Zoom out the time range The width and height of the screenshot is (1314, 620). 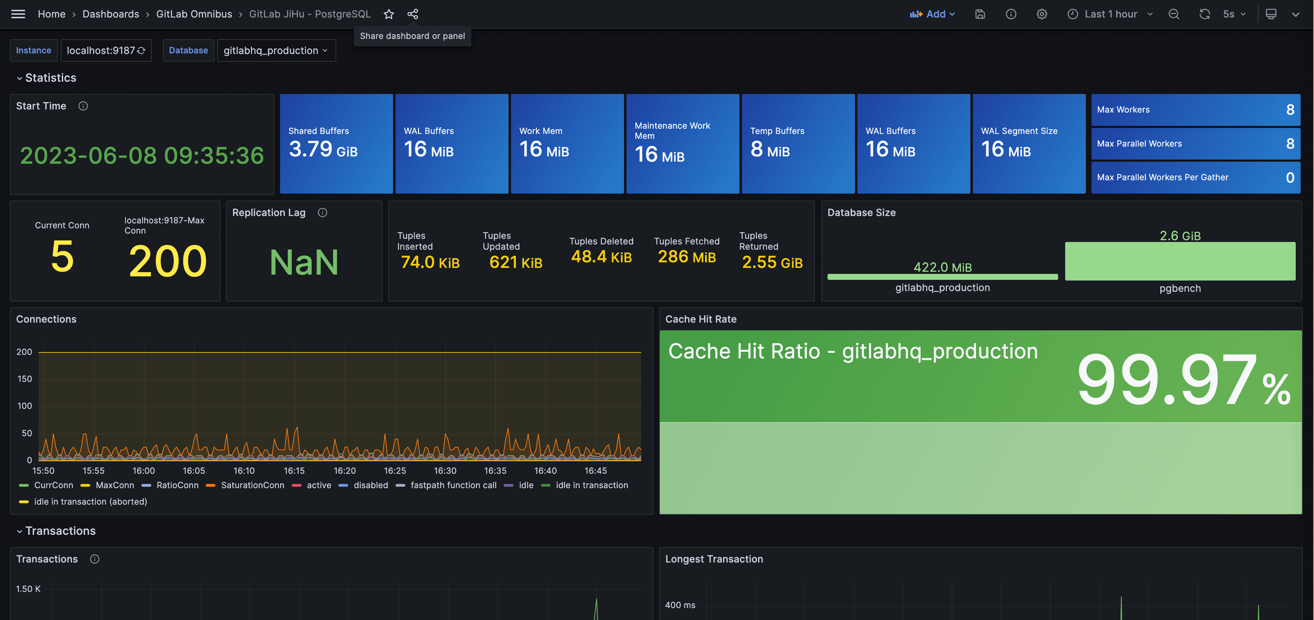point(1174,14)
